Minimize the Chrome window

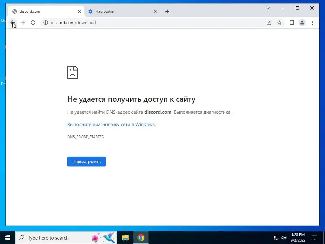tap(283, 8)
